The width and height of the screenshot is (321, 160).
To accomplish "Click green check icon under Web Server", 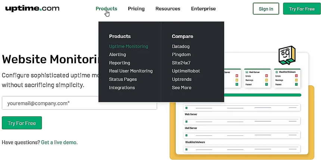I will point(186,121).
